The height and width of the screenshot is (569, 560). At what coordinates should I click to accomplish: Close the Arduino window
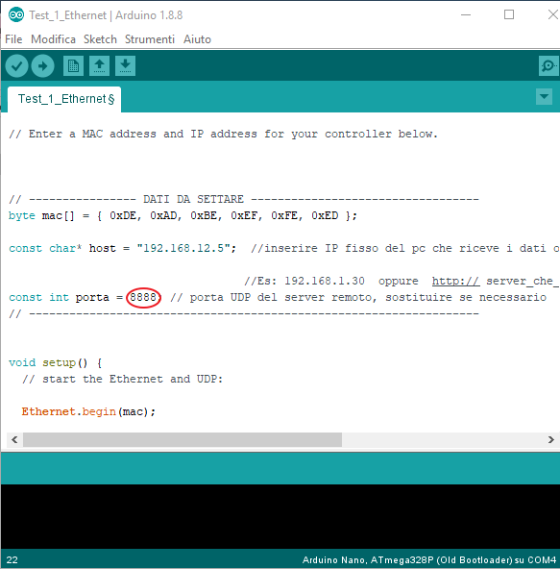pos(552,14)
